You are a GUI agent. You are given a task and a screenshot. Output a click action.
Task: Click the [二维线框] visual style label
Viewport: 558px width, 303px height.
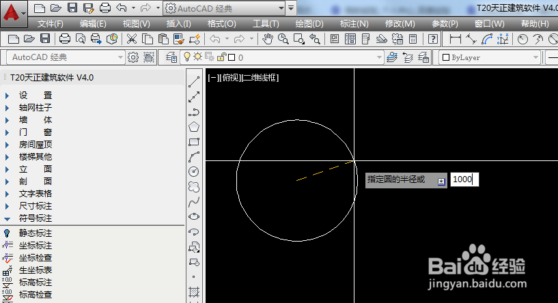(260, 78)
